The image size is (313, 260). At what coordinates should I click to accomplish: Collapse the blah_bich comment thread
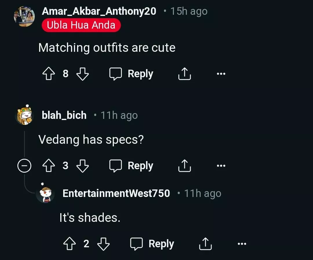tap(24, 166)
